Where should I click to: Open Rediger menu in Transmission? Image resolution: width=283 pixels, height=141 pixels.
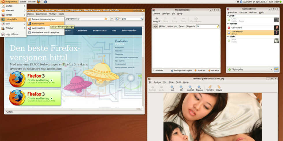click(x=166, y=14)
